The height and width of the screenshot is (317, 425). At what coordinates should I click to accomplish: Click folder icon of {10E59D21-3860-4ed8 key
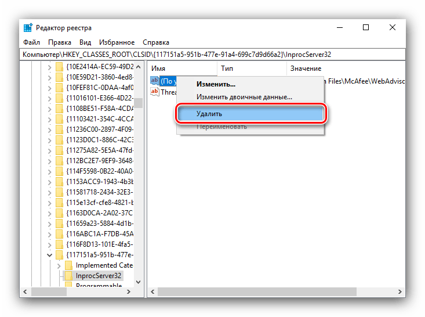coord(59,77)
